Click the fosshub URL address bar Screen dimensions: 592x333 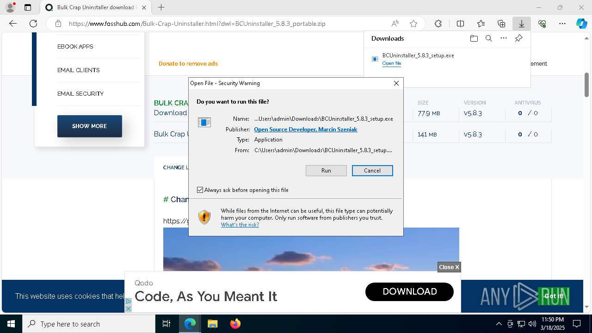point(197,24)
